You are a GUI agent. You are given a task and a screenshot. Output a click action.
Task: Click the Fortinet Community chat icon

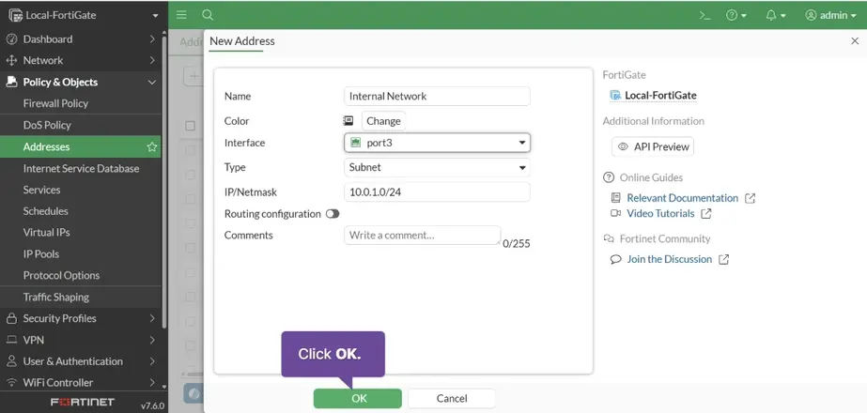(609, 238)
